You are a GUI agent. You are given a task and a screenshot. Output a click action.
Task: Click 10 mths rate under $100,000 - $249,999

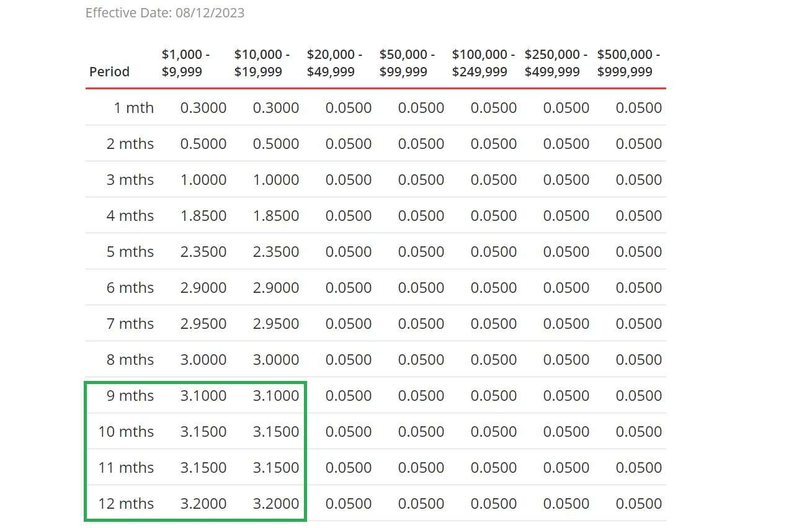(x=494, y=431)
